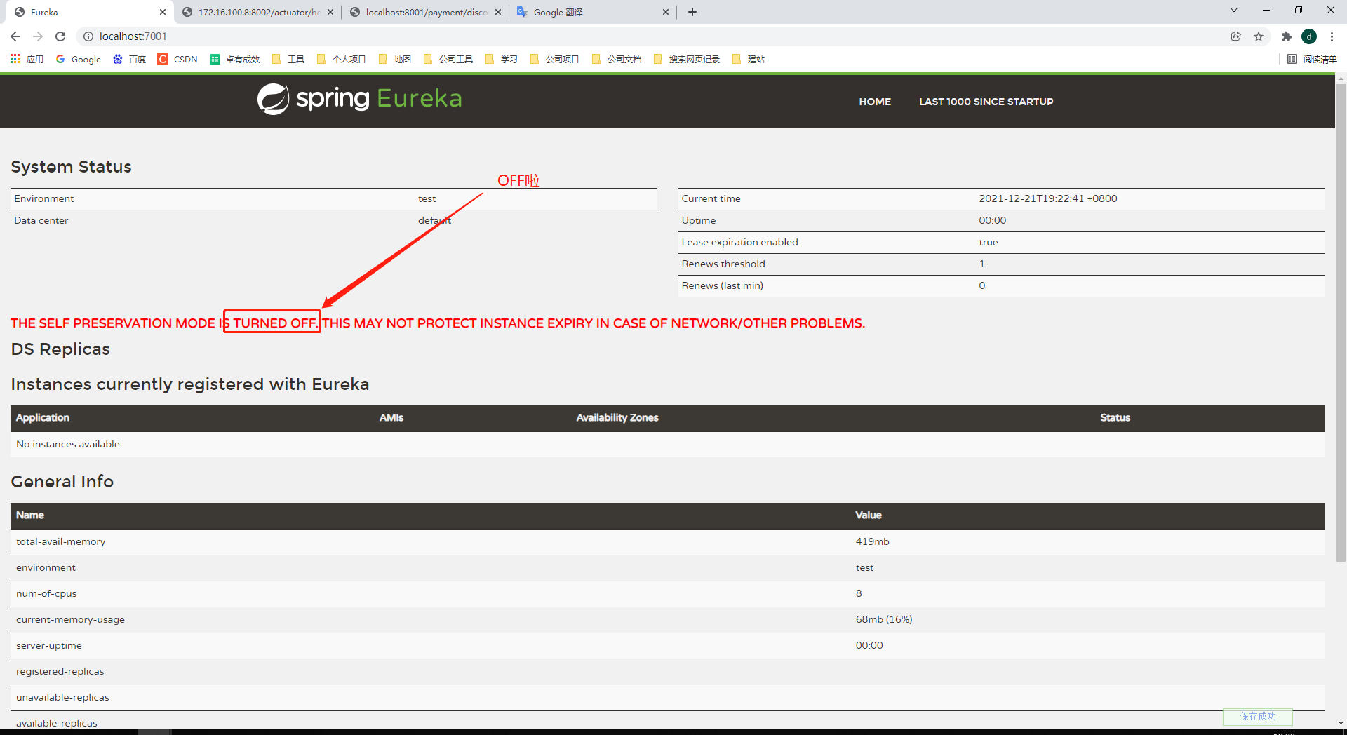The image size is (1347, 735).
Task: Open the Chrome profile avatar
Action: 1309,36
